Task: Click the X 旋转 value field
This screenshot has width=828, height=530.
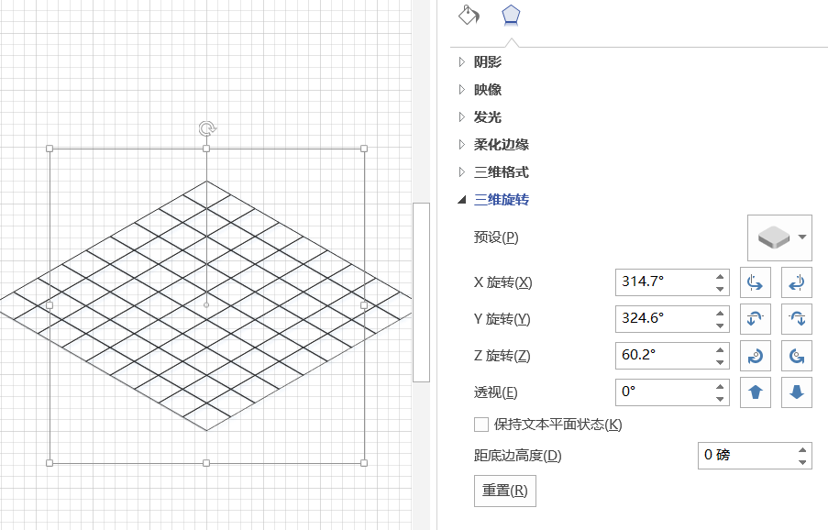Action: coord(660,282)
